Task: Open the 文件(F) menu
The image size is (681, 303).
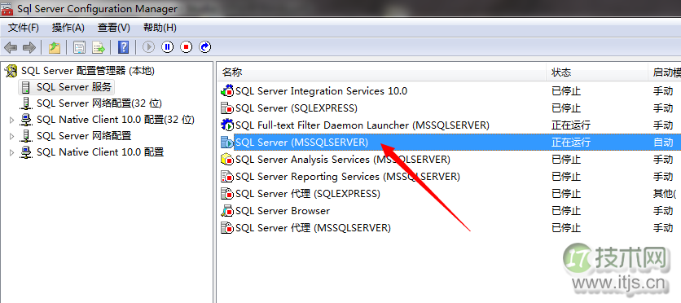Action: (24, 28)
